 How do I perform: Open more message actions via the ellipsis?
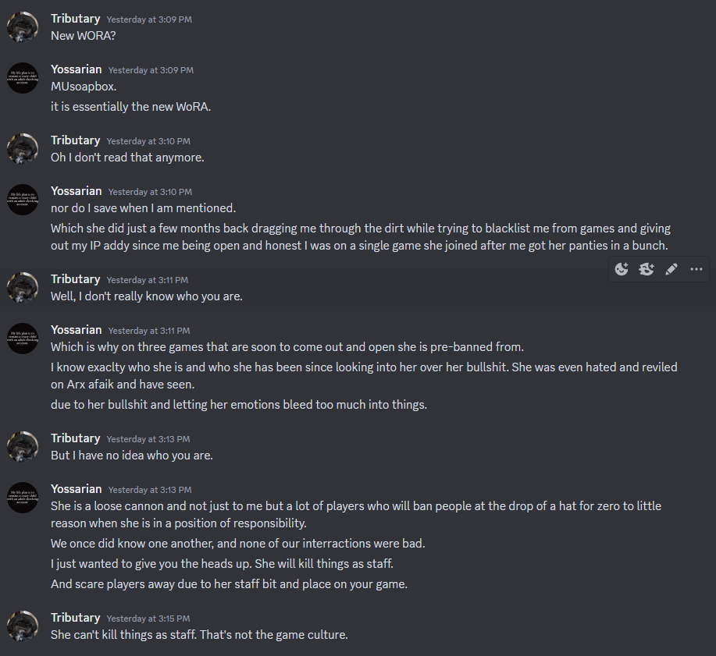[696, 268]
